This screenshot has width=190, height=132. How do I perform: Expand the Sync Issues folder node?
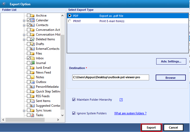[x=24, y=111]
